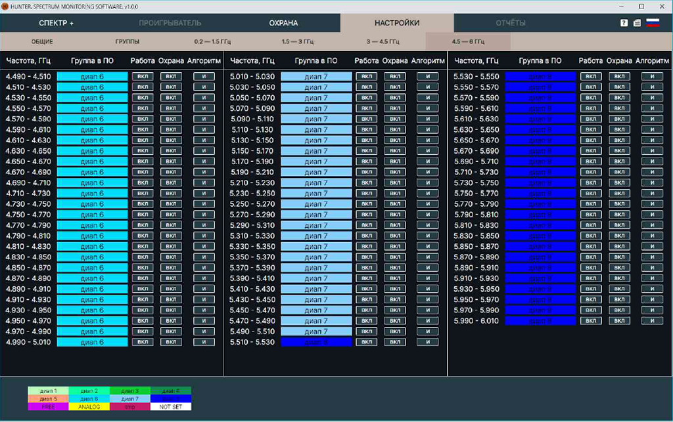Toggle Работа ВКЛ for 5.750 - 5.770
This screenshot has width=673, height=422.
click(591, 193)
